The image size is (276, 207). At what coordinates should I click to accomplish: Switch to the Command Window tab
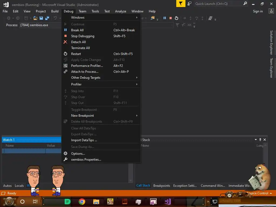click(x=213, y=185)
